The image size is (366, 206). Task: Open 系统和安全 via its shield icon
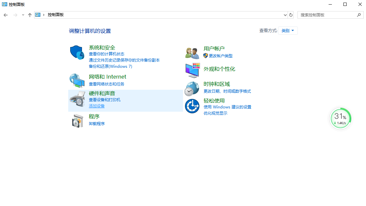77,52
